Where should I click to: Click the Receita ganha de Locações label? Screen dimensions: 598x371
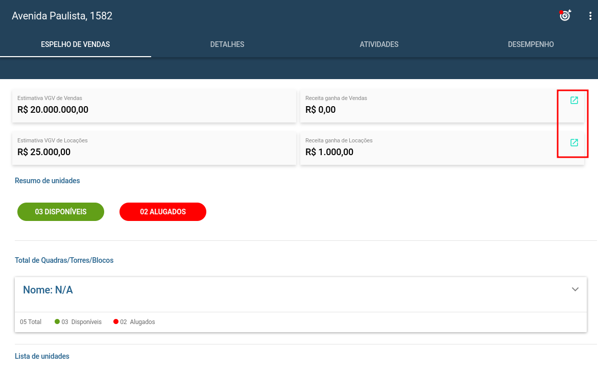coord(339,140)
